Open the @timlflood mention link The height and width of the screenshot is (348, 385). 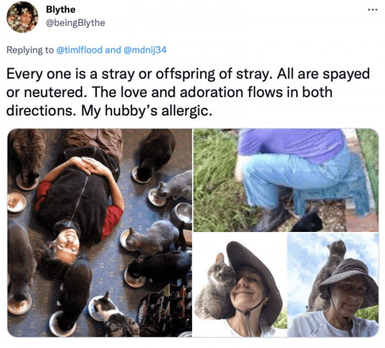[x=79, y=50]
